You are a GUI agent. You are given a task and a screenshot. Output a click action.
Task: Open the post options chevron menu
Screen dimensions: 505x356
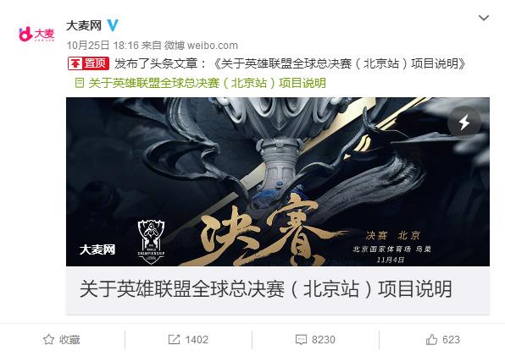[484, 18]
